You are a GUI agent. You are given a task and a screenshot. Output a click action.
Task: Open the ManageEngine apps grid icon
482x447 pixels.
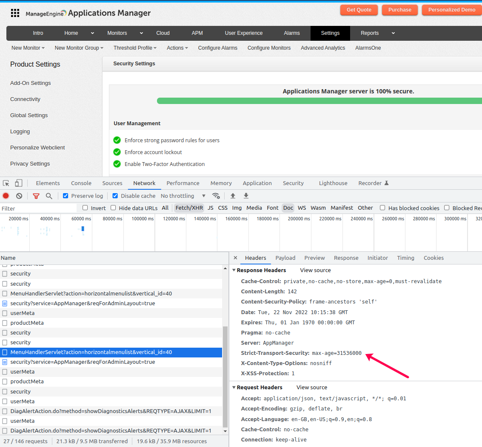(x=15, y=13)
